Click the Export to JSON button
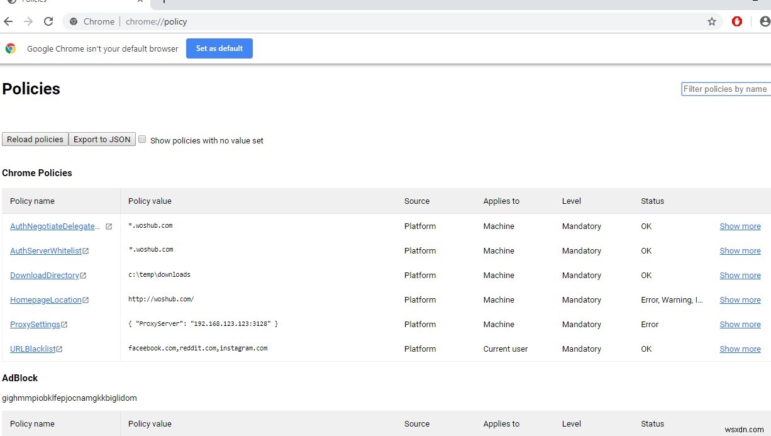The image size is (771, 436). [102, 139]
